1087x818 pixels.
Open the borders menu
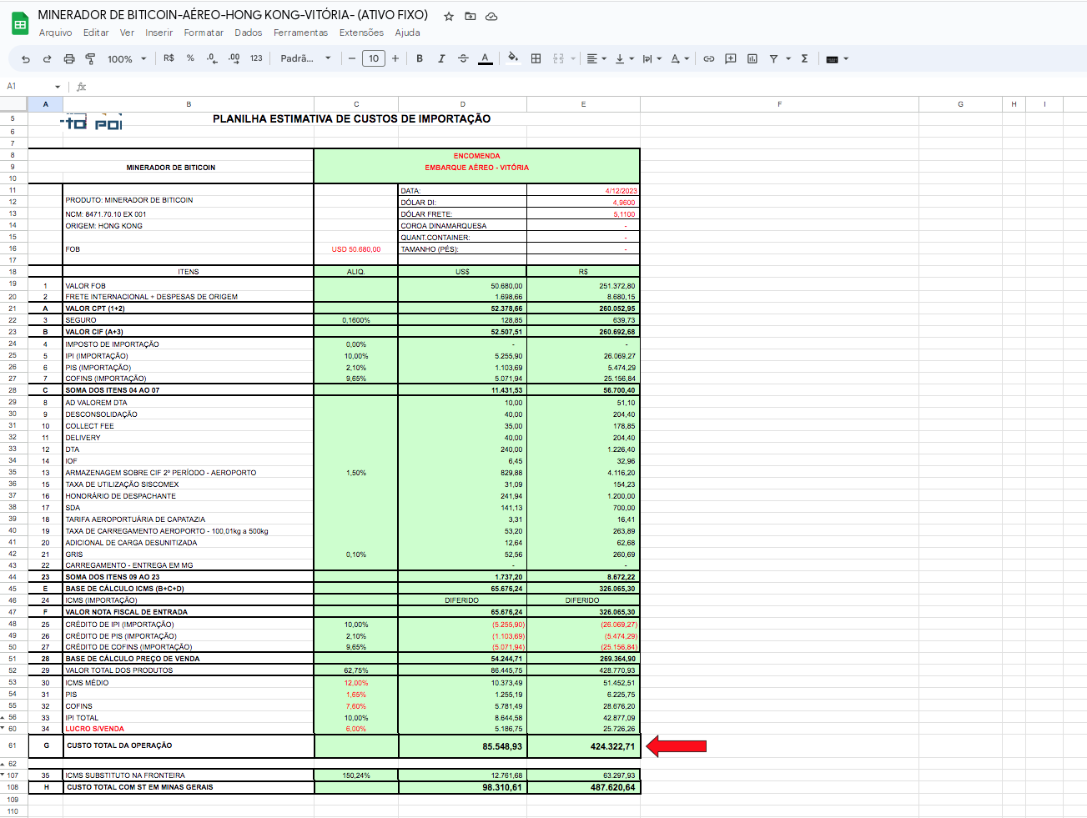(x=536, y=58)
